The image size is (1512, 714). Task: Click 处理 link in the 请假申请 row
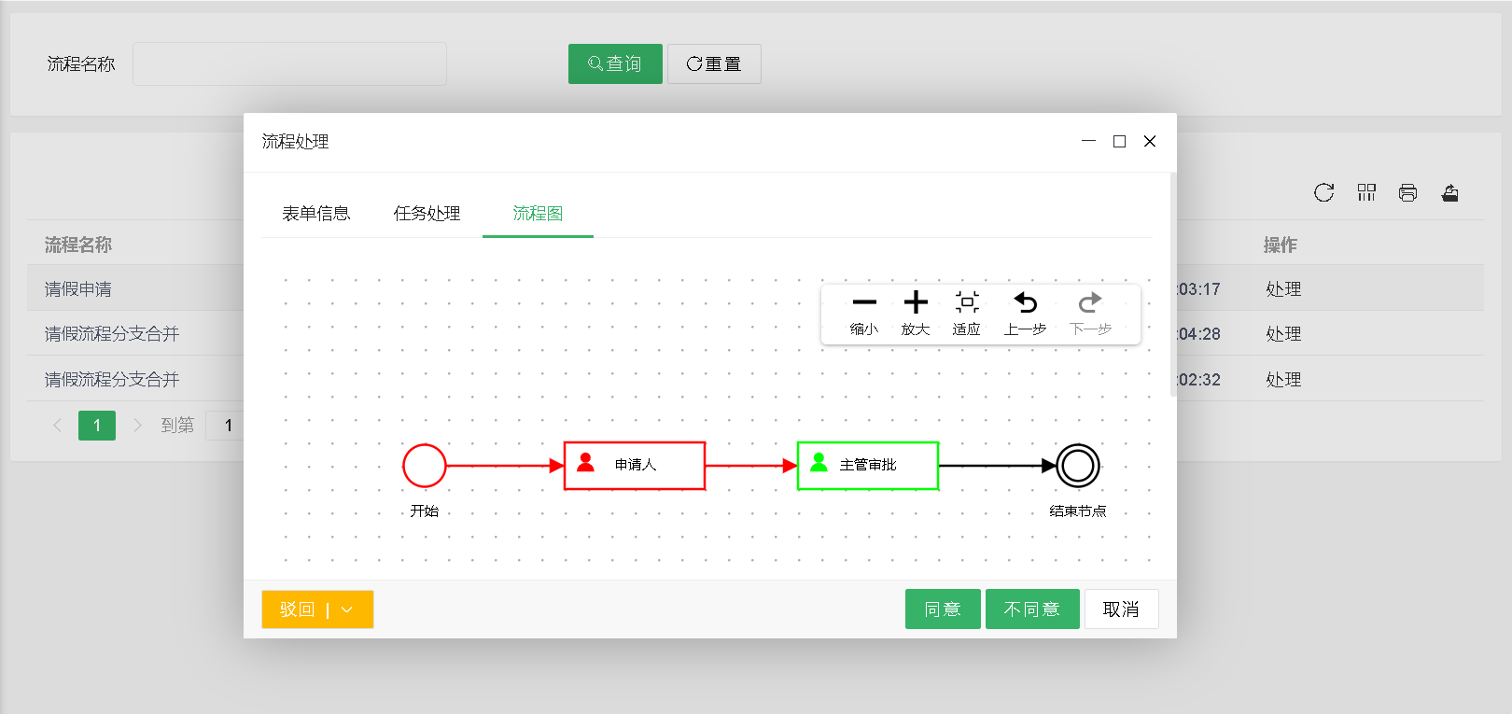tap(1283, 289)
